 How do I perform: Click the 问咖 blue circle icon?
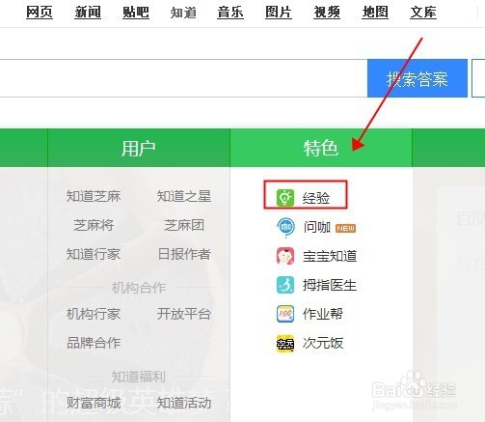pyautogui.click(x=285, y=227)
